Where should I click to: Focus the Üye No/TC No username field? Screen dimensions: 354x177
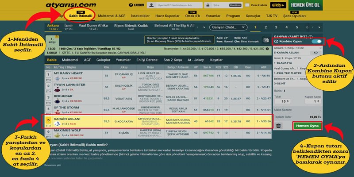(x=174, y=5)
